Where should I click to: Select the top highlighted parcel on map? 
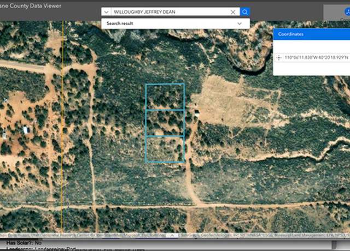(x=165, y=97)
